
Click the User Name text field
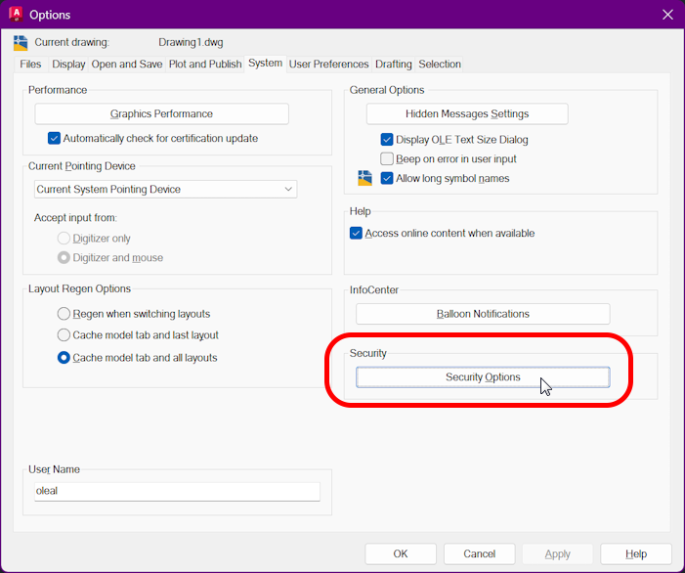176,492
